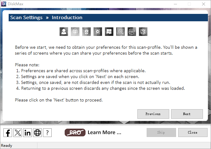211x149 pixels.
Task: Select the Windows logo step icon
Action: 109,31
